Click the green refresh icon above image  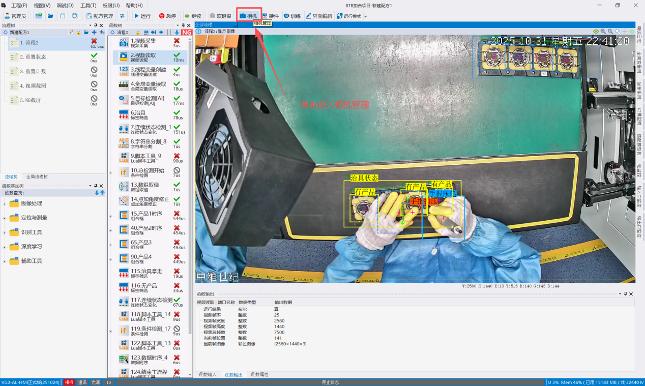(x=632, y=31)
